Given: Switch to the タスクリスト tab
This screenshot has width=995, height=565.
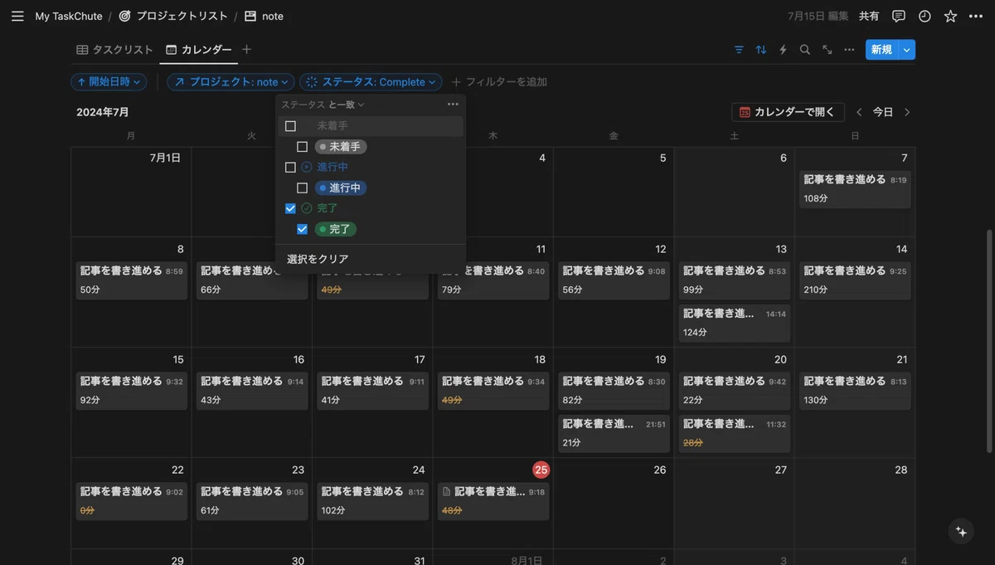Looking at the screenshot, I should [114, 50].
